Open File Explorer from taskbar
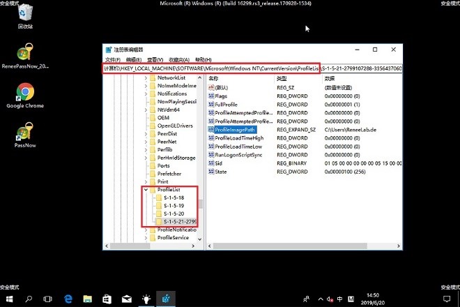 point(87,299)
